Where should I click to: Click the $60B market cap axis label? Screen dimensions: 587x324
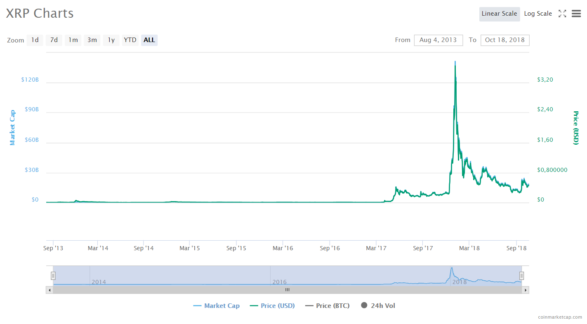tap(31, 140)
